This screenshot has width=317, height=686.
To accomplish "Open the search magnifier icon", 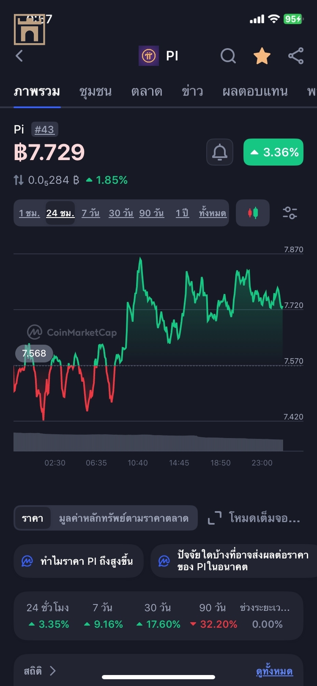I will pos(228,56).
